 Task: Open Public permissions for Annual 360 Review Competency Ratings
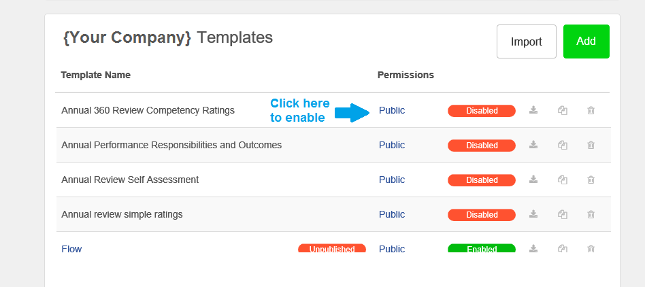[x=392, y=110]
